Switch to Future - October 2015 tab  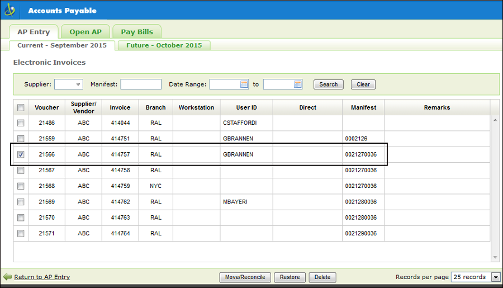[x=164, y=45]
